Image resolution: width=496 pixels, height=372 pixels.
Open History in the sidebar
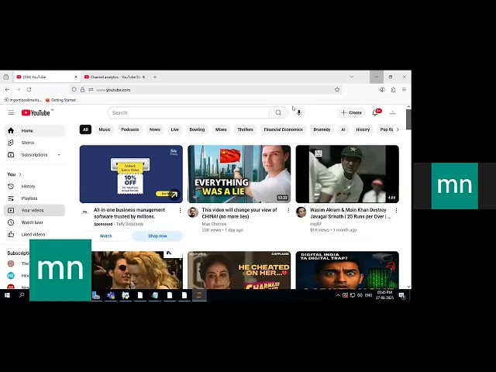tap(34, 186)
